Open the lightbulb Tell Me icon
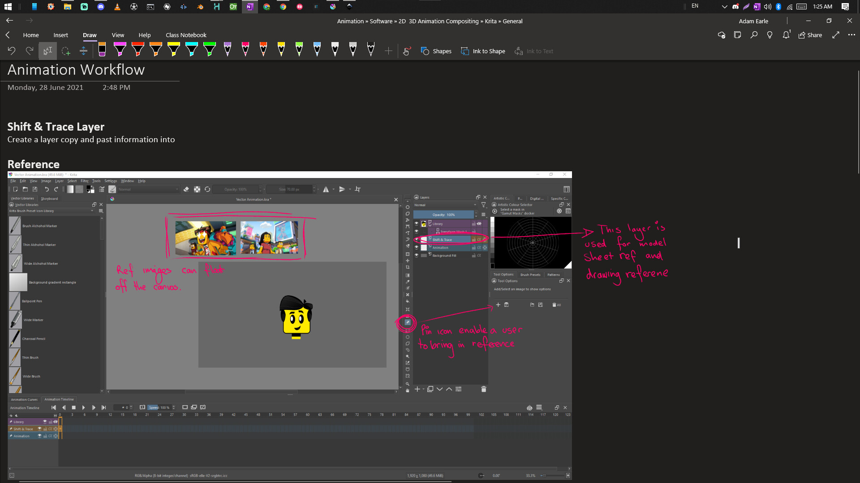The image size is (860, 483). [x=770, y=35]
